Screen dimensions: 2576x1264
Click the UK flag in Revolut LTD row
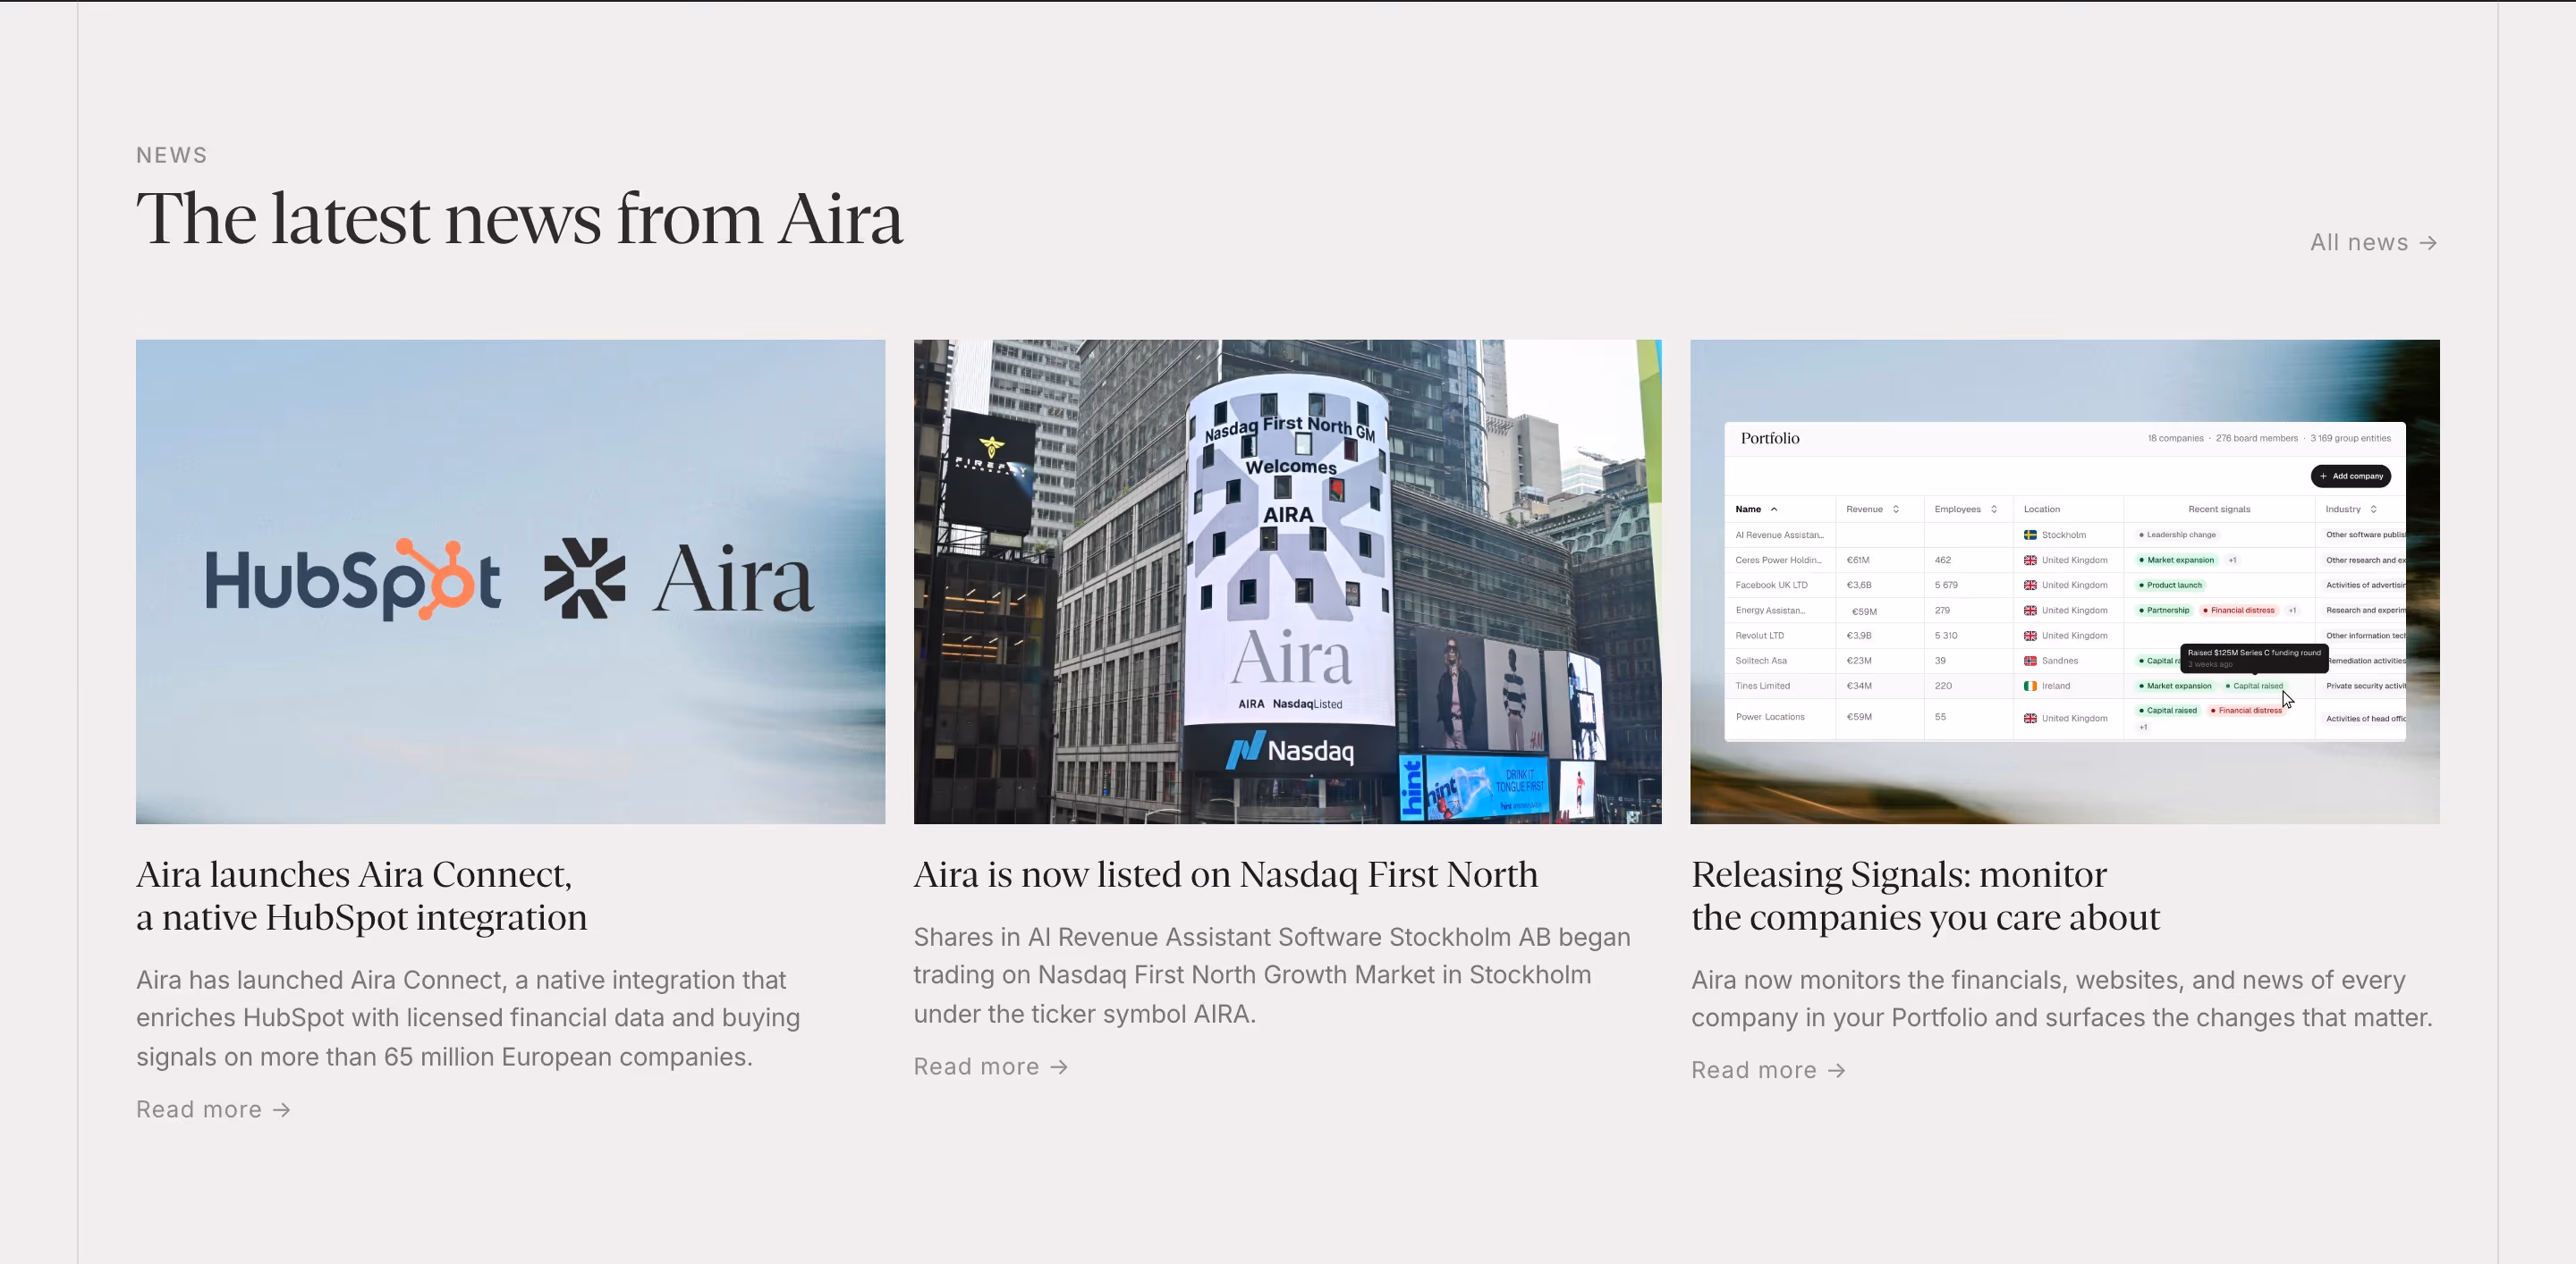pyautogui.click(x=2030, y=636)
